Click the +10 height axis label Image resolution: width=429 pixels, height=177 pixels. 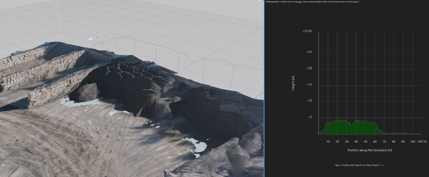309,101
